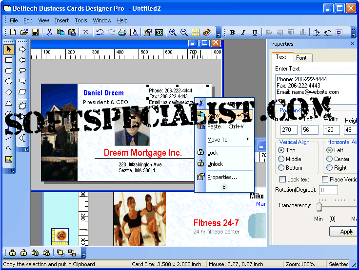The height and width of the screenshot is (270, 359).
Task: Select Middle vertical align option
Action: click(x=281, y=159)
